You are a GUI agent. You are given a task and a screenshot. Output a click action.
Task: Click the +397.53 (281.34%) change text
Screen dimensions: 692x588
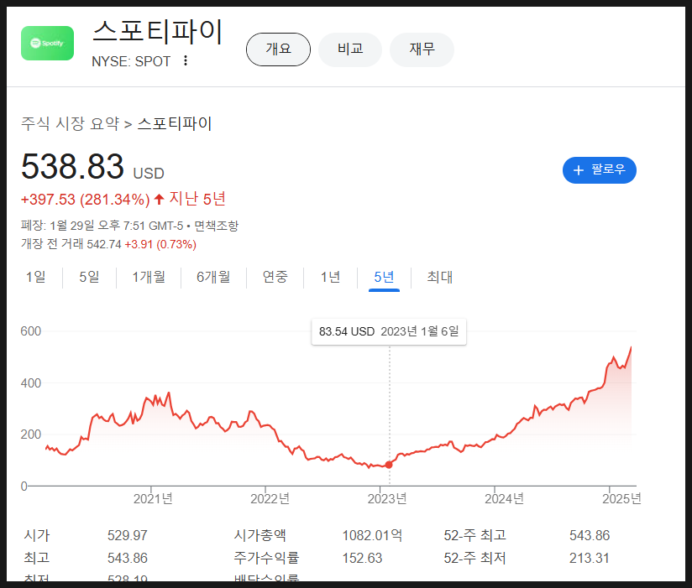point(85,200)
